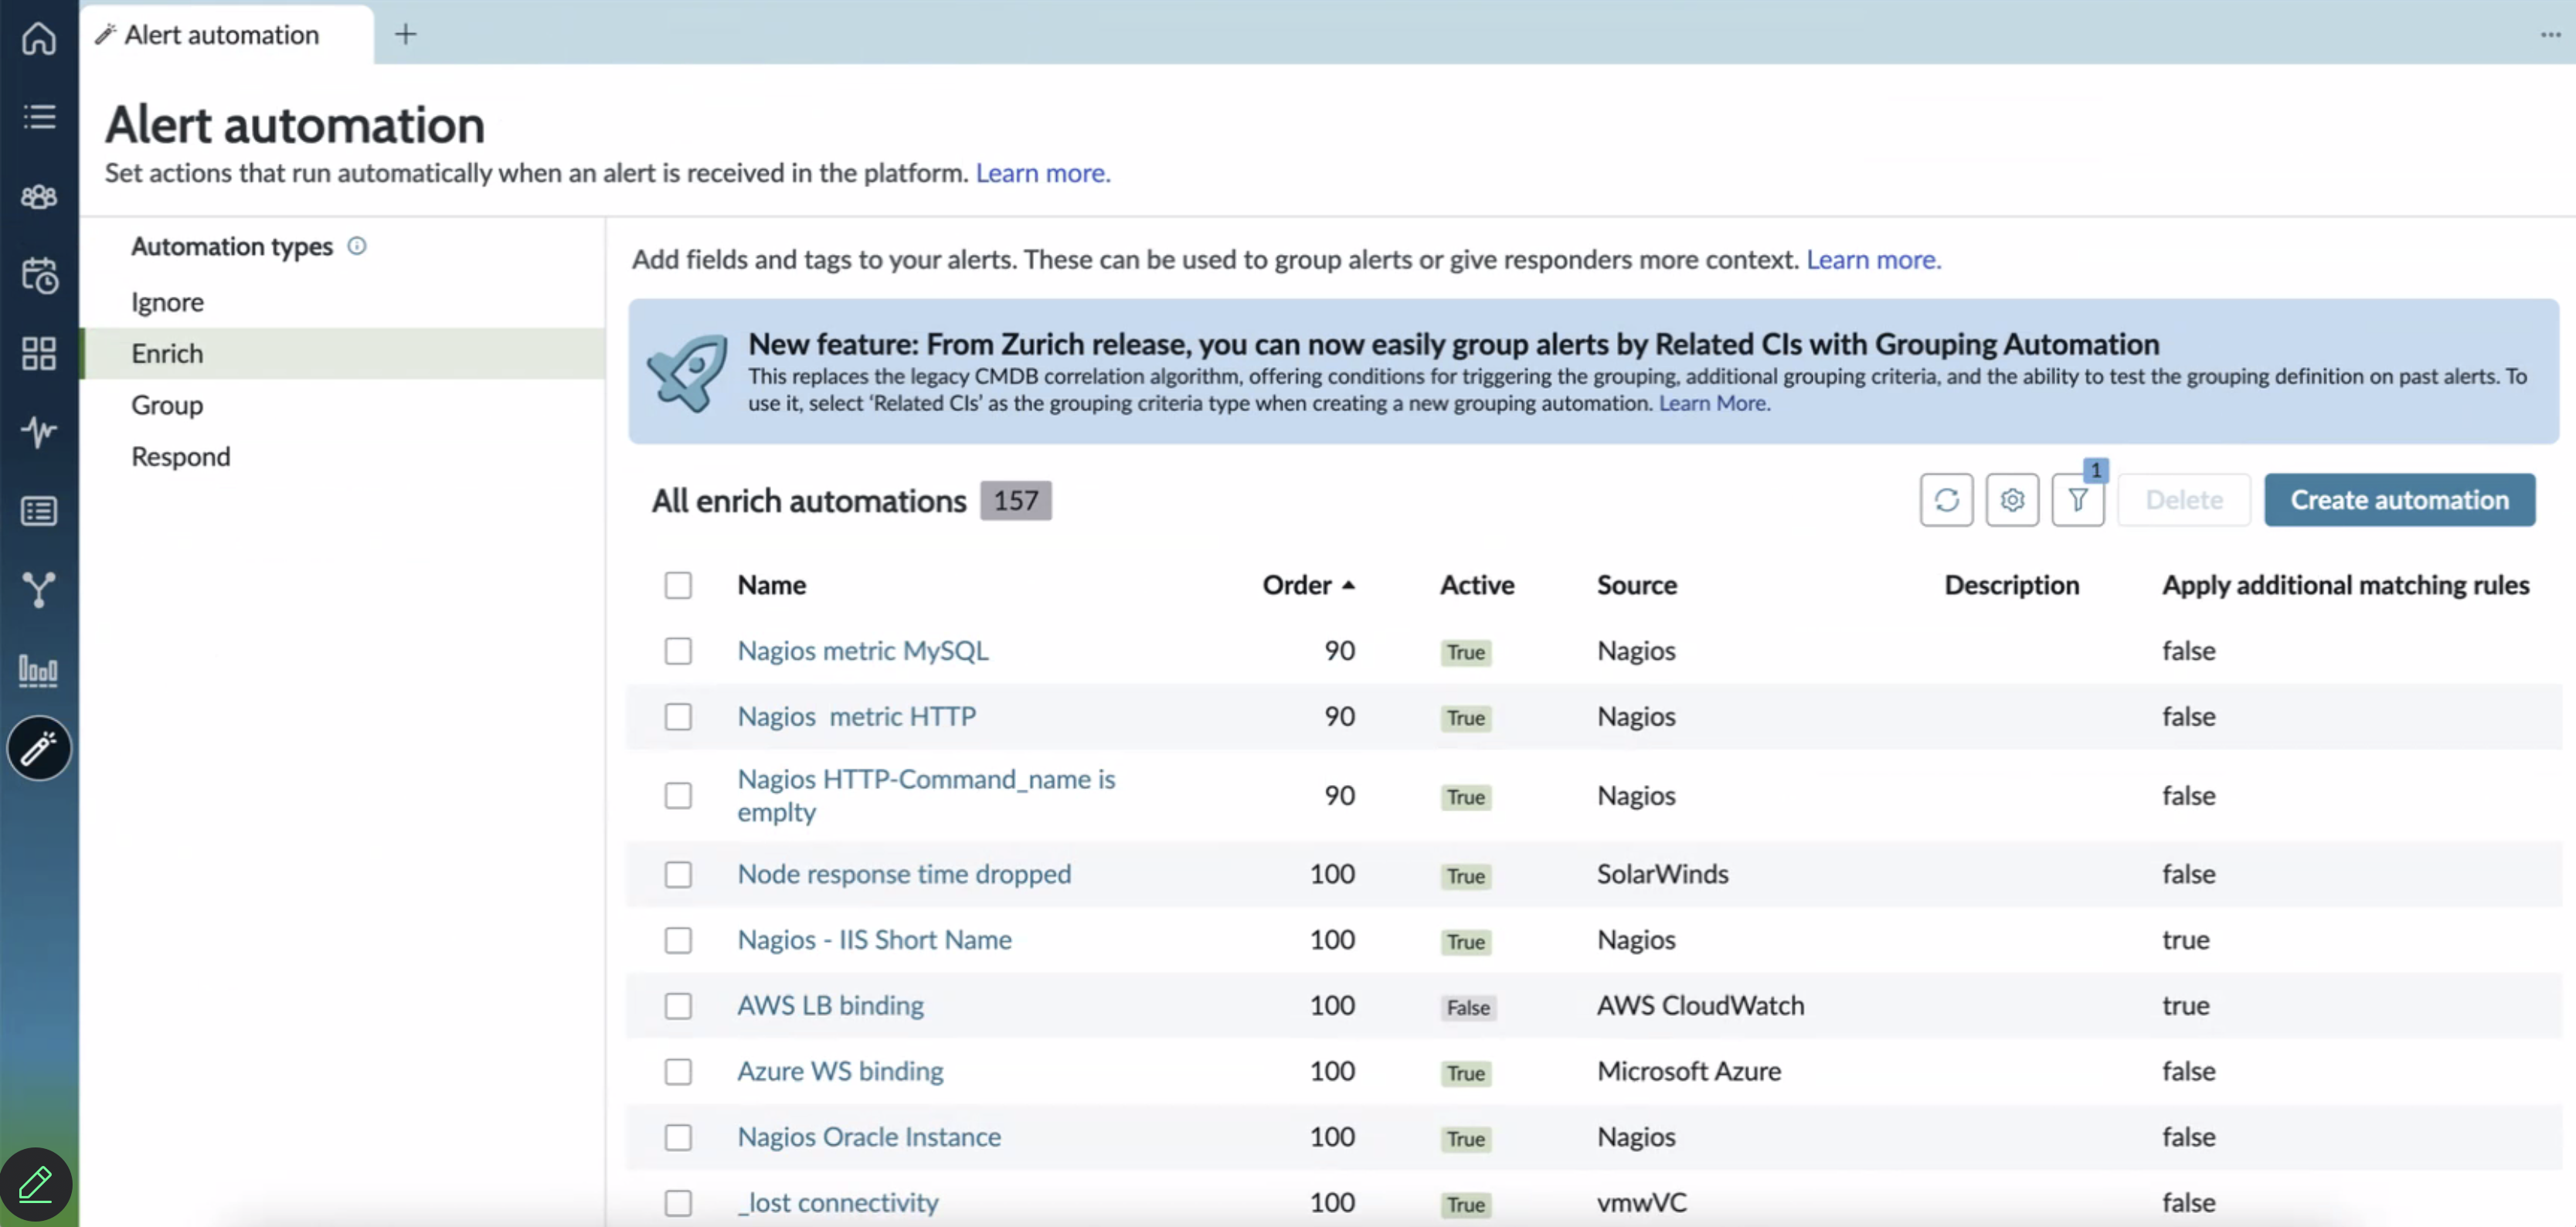Open the people group icon in the sidebar

click(x=39, y=196)
